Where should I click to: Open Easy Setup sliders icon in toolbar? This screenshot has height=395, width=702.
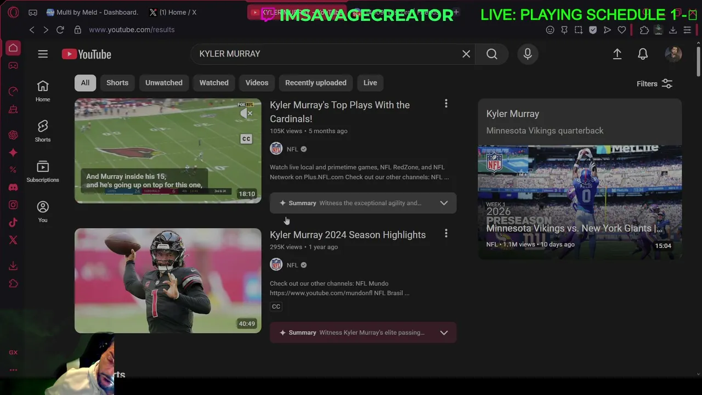click(x=687, y=30)
